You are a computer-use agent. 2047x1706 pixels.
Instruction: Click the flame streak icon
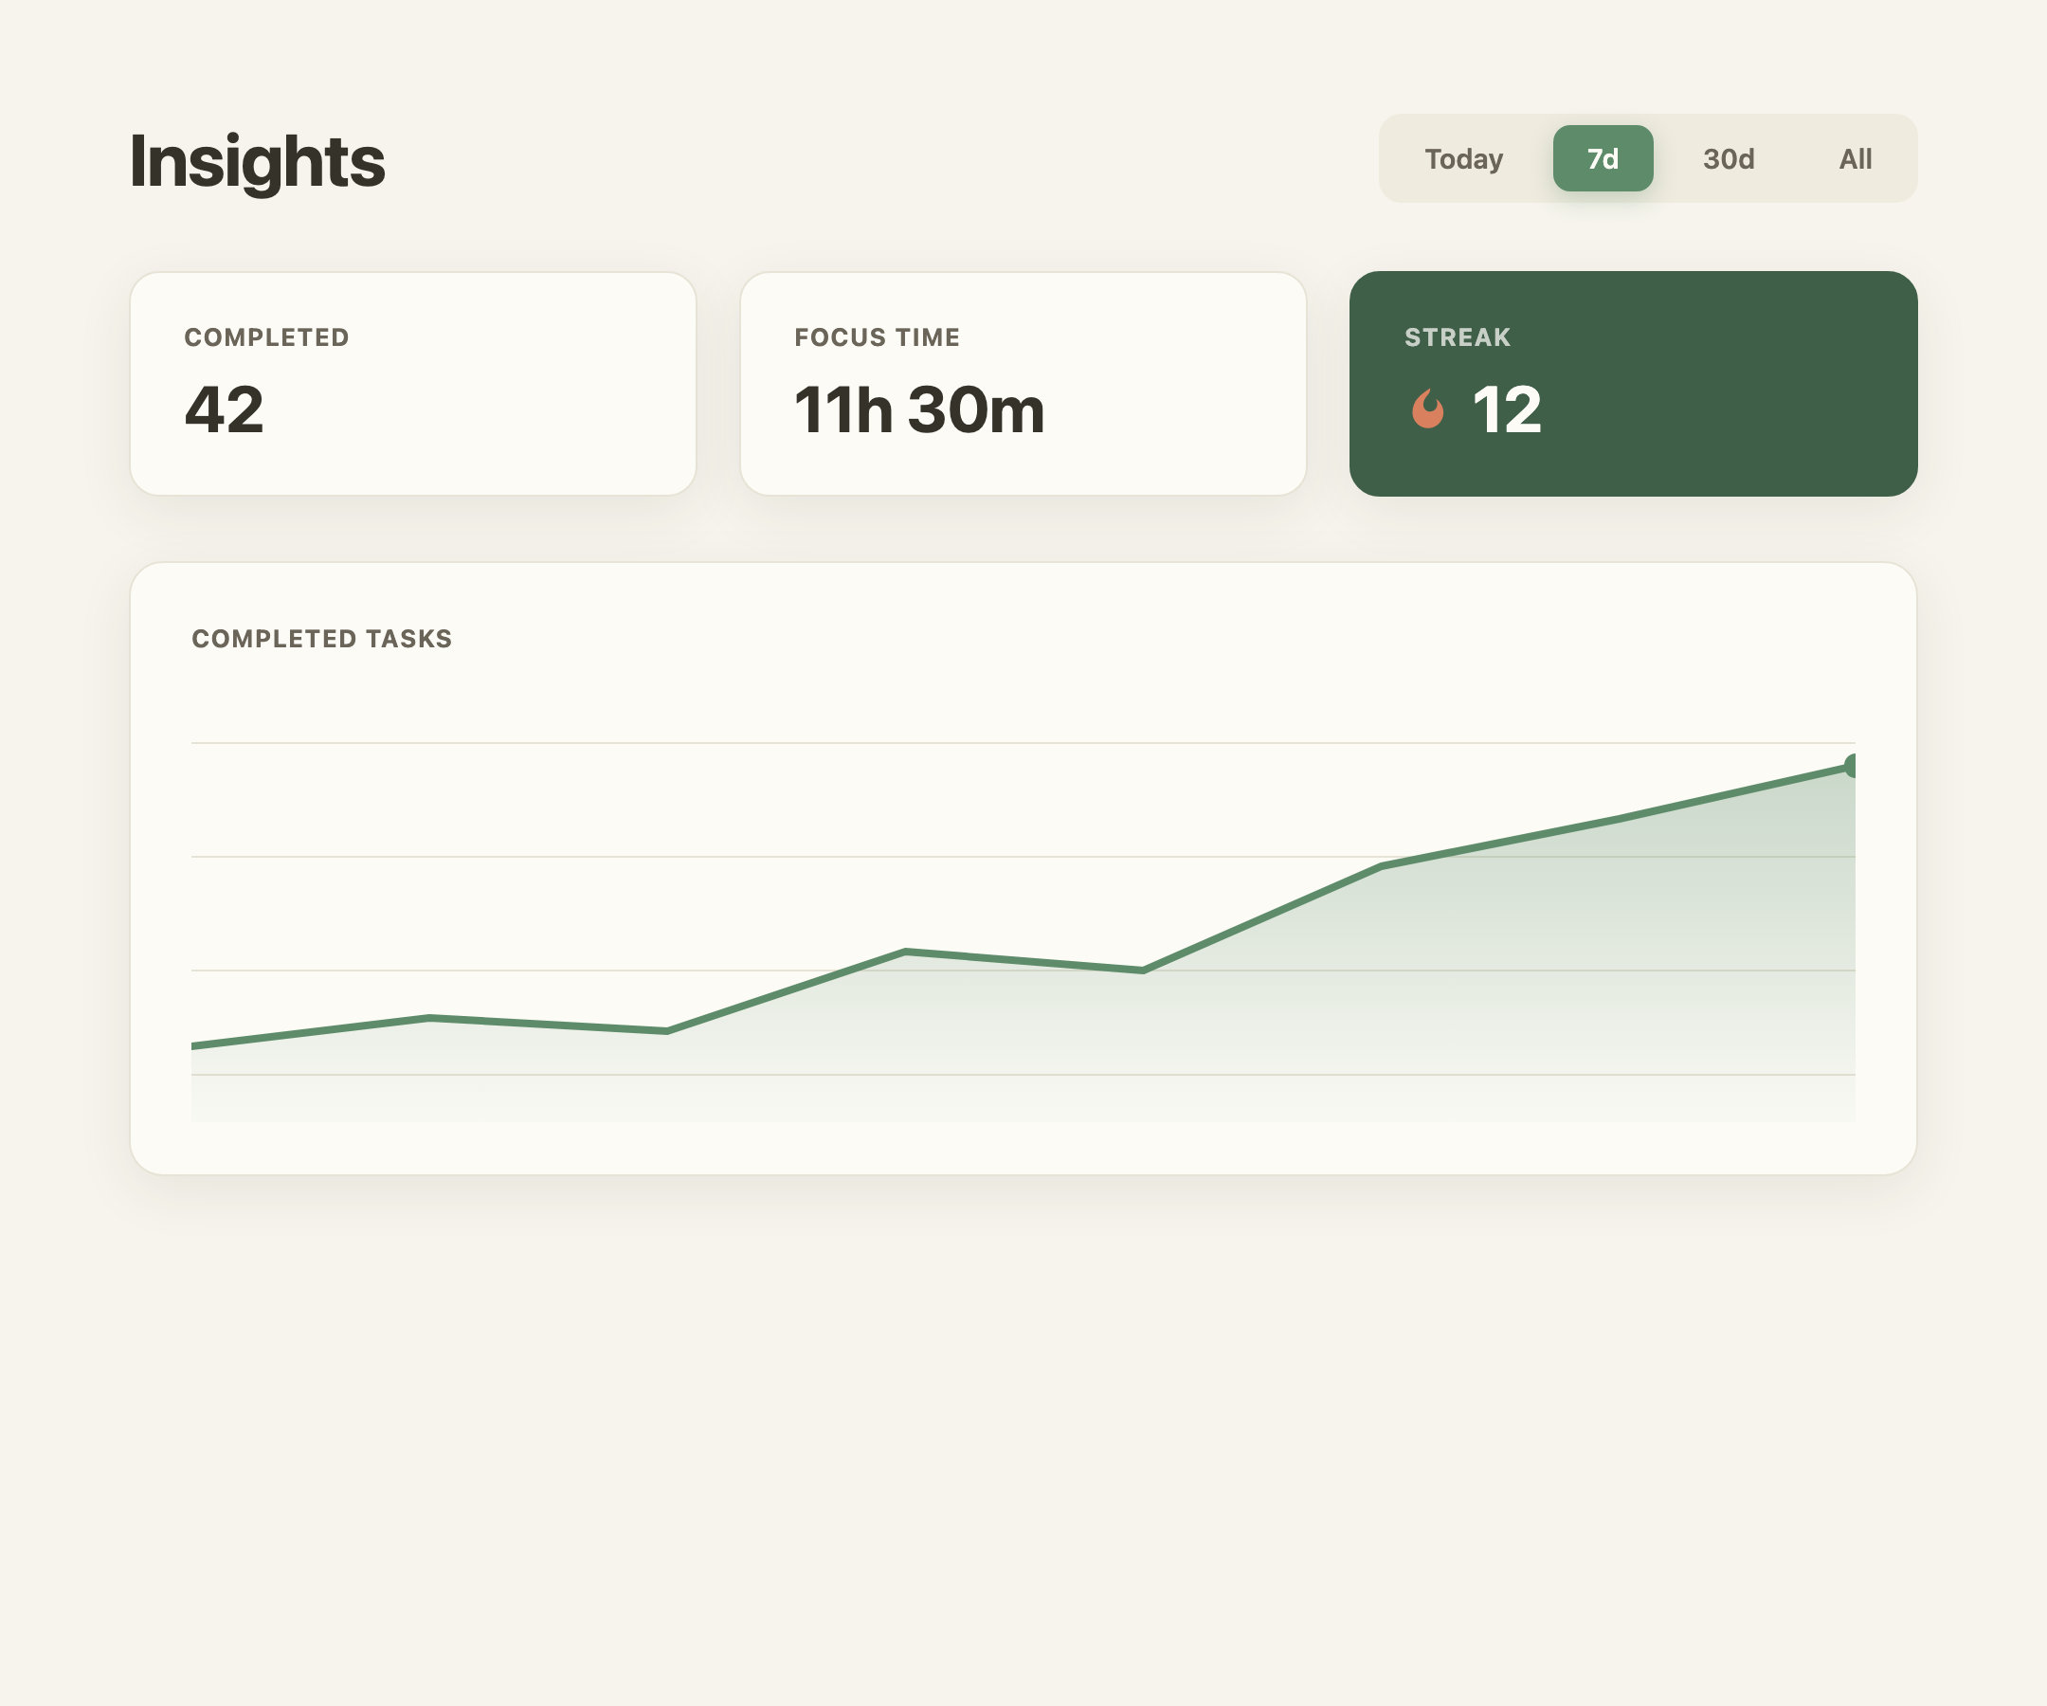point(1428,408)
